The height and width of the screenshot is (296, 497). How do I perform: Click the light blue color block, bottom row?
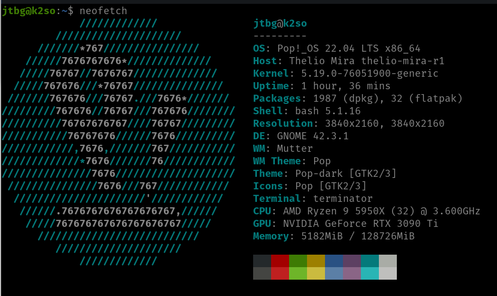click(334, 273)
